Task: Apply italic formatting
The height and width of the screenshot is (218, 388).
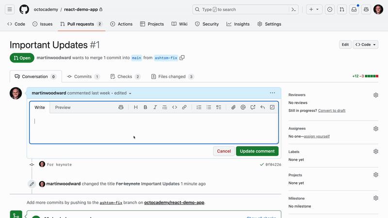Action: point(155,107)
